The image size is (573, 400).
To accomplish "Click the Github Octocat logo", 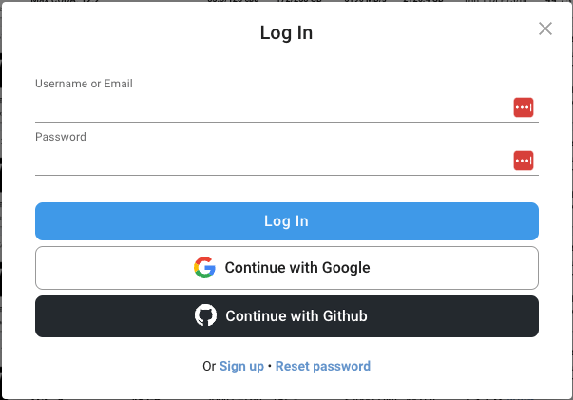I will tap(205, 316).
